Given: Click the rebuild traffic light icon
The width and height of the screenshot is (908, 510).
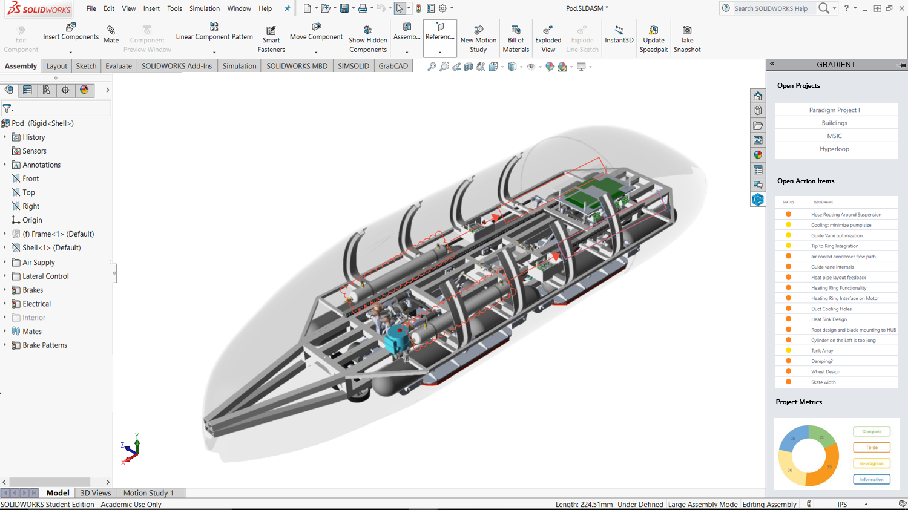Looking at the screenshot, I should (418, 8).
